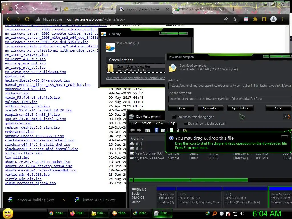292x219 pixels.
Task: Click the Settings list icon in Disk Management toolbar
Action: tap(178, 130)
